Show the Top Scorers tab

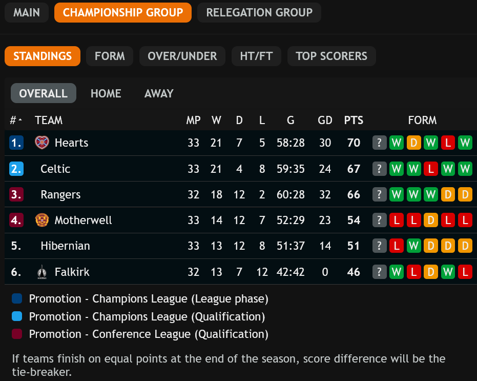331,56
